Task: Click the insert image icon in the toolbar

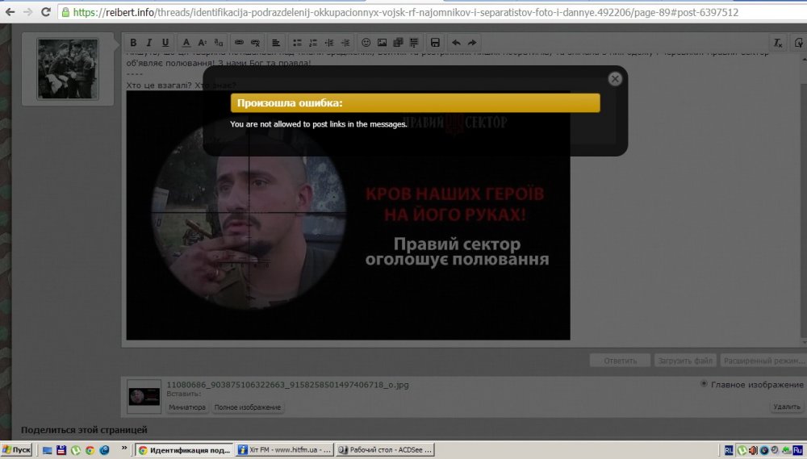Action: (382, 42)
